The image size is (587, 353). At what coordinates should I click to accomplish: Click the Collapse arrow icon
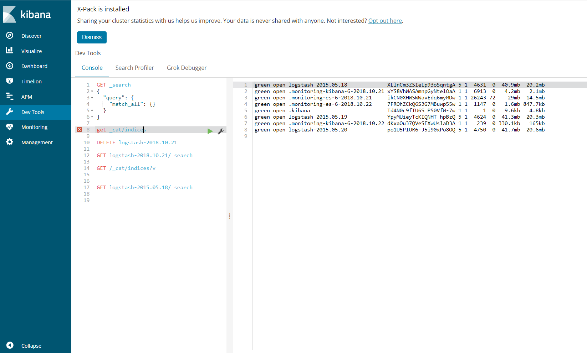[10, 345]
